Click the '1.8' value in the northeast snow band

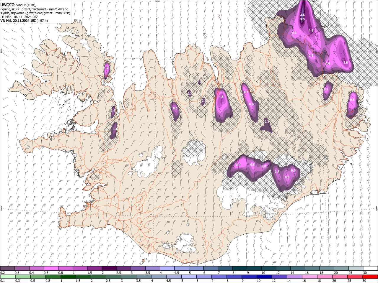point(311,30)
